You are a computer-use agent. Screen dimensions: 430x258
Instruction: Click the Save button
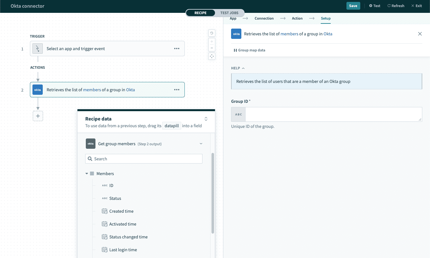point(353,6)
